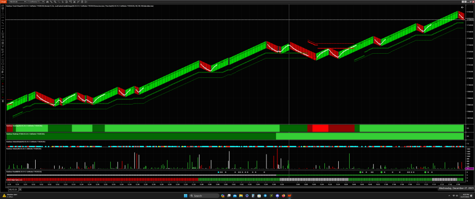Image resolution: width=475 pixels, height=199 pixels.
Task: Open the NQ 03-24 instrument selector dropdown
Action: (x=17, y=2)
